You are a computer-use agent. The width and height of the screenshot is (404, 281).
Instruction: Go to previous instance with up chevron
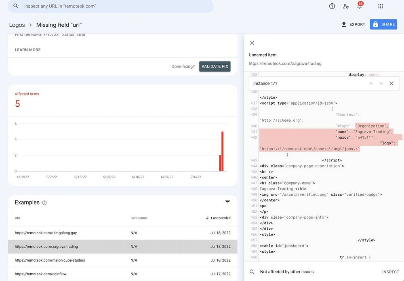371,84
